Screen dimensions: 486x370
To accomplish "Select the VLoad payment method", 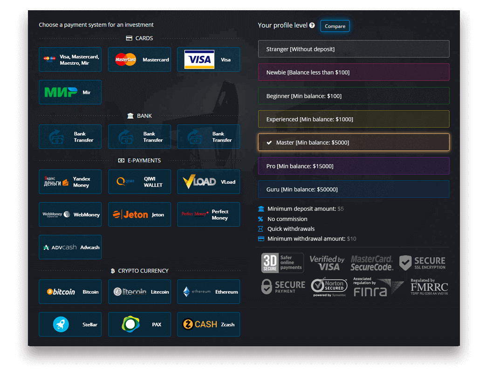I will point(209,182).
